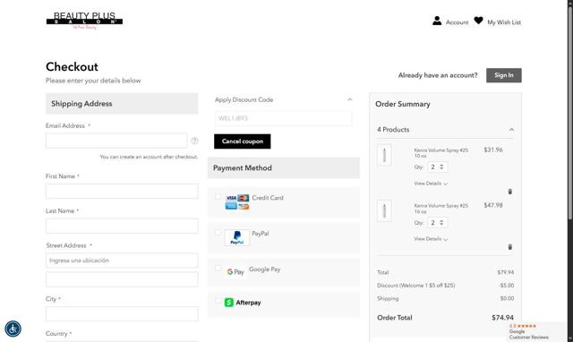Select the Google Pay payment option
Viewport: 573px width, 342px height.
pyautogui.click(x=218, y=269)
